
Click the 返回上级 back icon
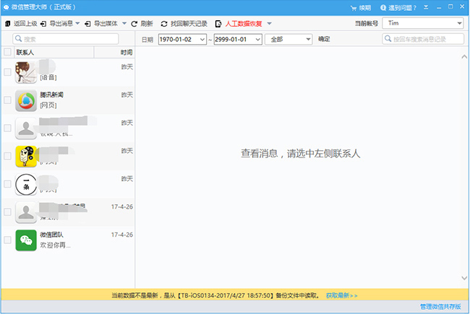coord(8,24)
